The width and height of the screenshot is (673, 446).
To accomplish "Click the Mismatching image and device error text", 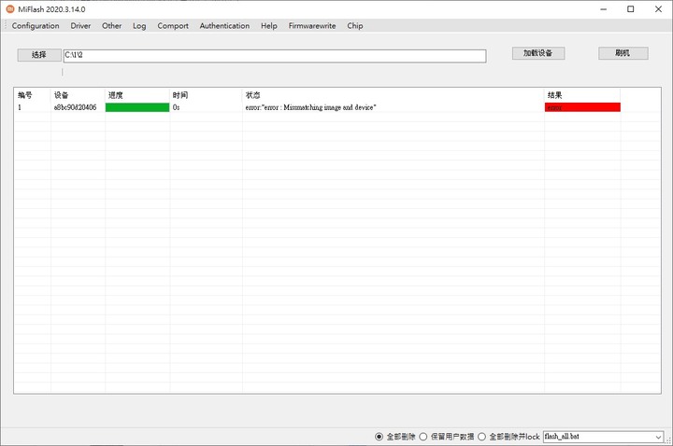I will 310,107.
